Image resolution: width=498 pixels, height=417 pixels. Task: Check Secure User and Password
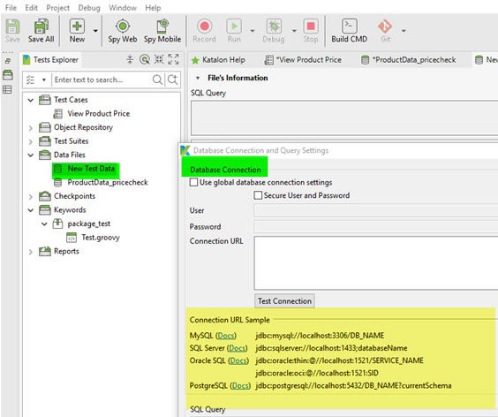click(258, 195)
